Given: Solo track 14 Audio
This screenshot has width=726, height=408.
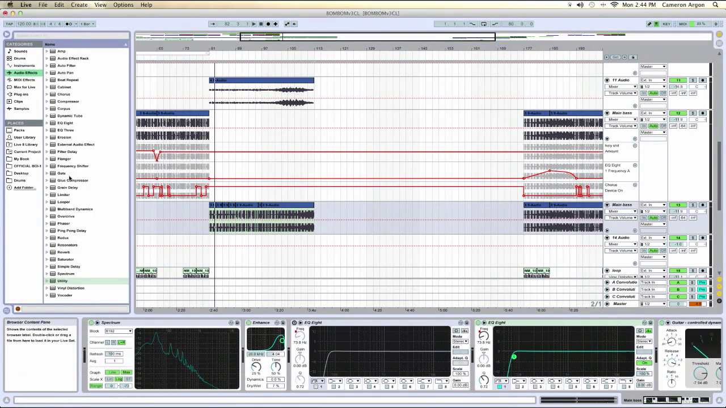Looking at the screenshot, I should [x=693, y=238].
